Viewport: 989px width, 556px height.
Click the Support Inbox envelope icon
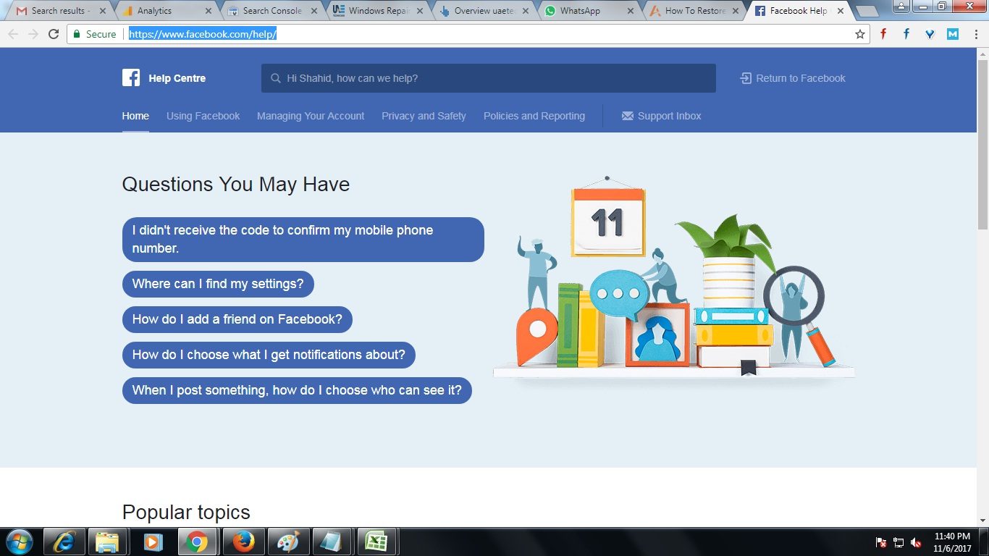(628, 116)
